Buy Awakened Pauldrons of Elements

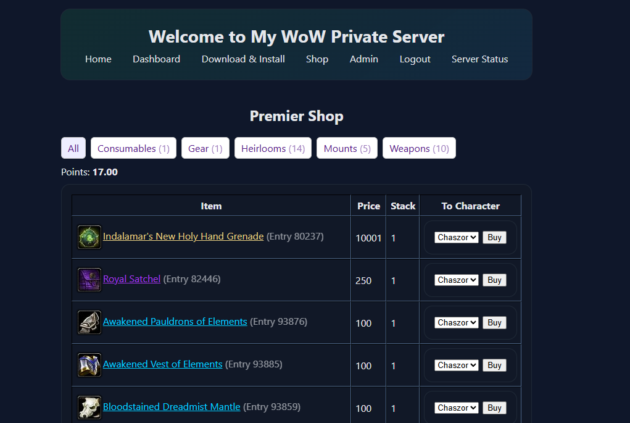coord(494,322)
